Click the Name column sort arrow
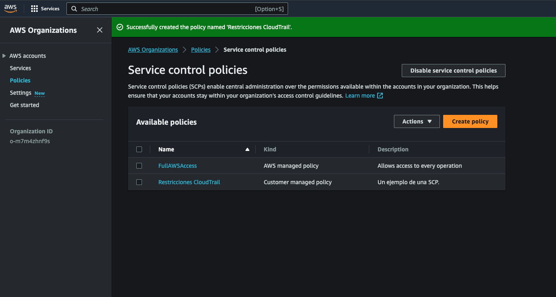Screen dimensions: 556x297 coord(247,149)
